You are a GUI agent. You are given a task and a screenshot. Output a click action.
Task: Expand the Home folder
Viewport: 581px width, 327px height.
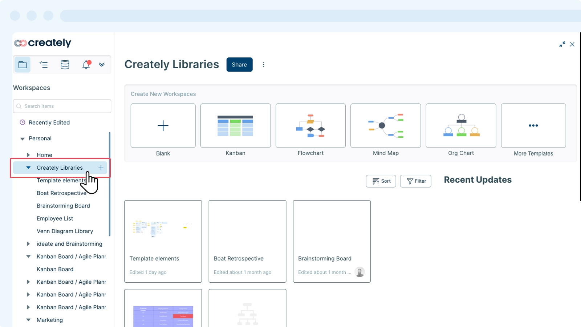28,155
